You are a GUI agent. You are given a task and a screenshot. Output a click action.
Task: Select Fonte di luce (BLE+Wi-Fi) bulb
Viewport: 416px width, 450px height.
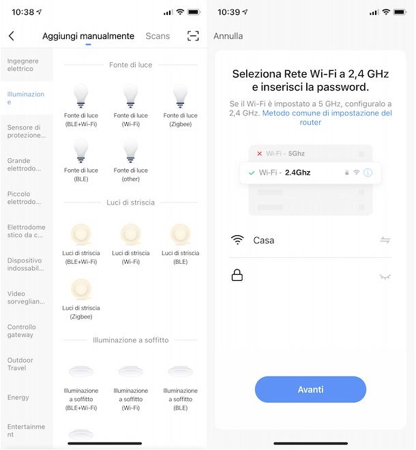(81, 96)
